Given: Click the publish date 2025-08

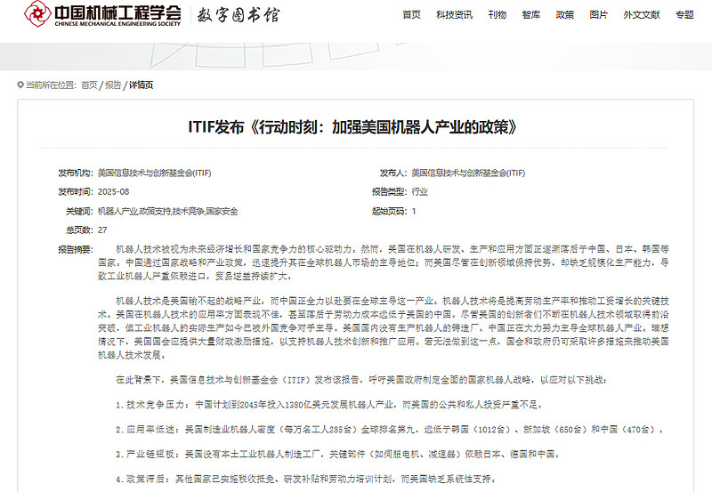Looking at the screenshot, I should [114, 192].
